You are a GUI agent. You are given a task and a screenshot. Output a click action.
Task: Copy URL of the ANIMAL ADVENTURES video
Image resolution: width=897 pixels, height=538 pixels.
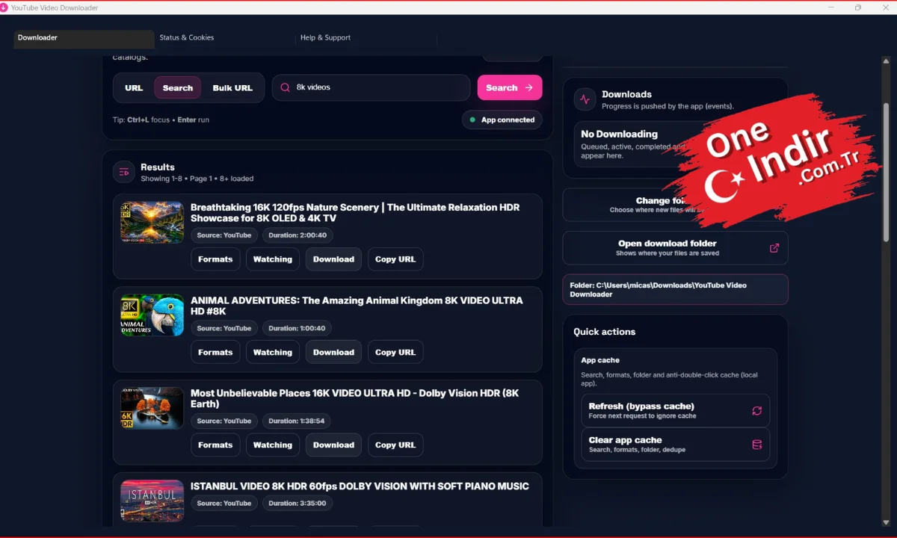(x=395, y=352)
